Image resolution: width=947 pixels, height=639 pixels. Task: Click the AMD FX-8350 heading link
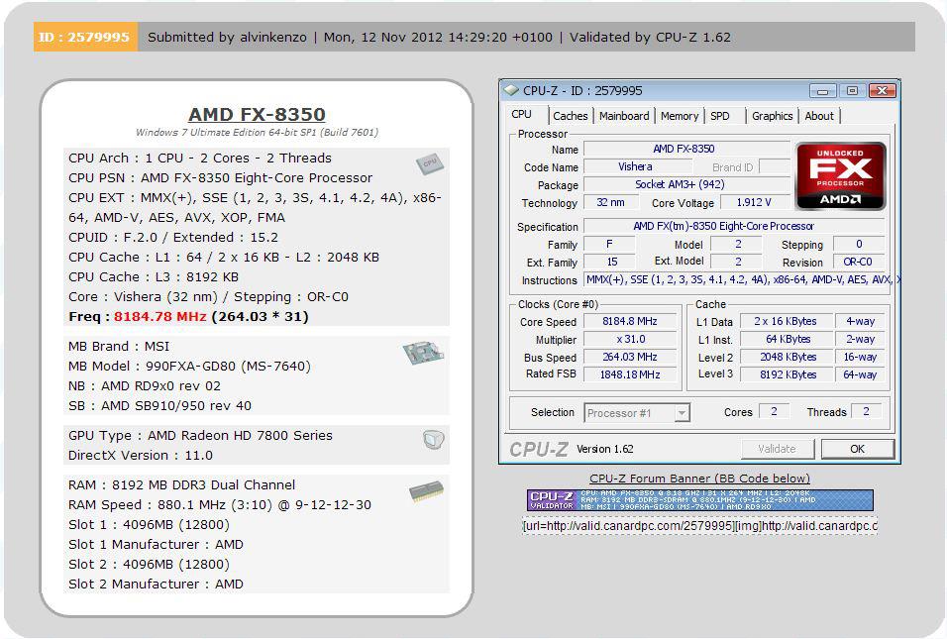[x=257, y=114]
